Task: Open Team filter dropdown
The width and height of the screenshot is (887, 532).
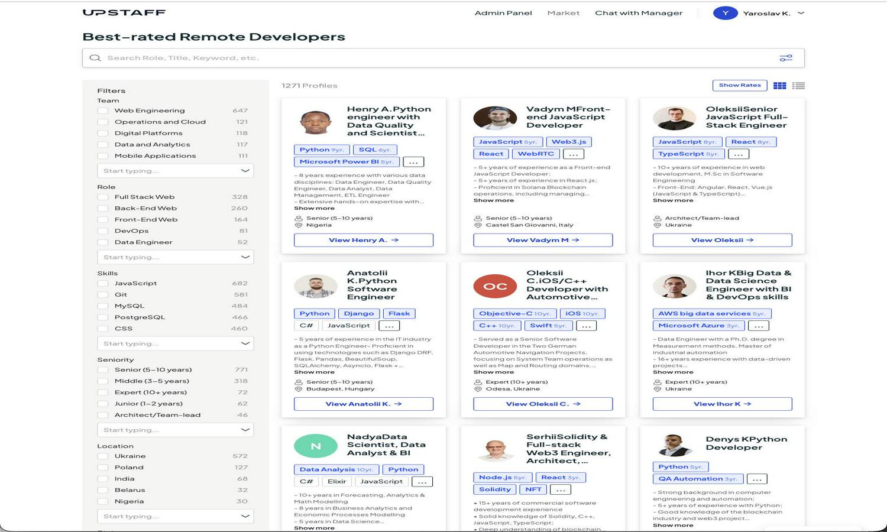Action: tap(176, 171)
